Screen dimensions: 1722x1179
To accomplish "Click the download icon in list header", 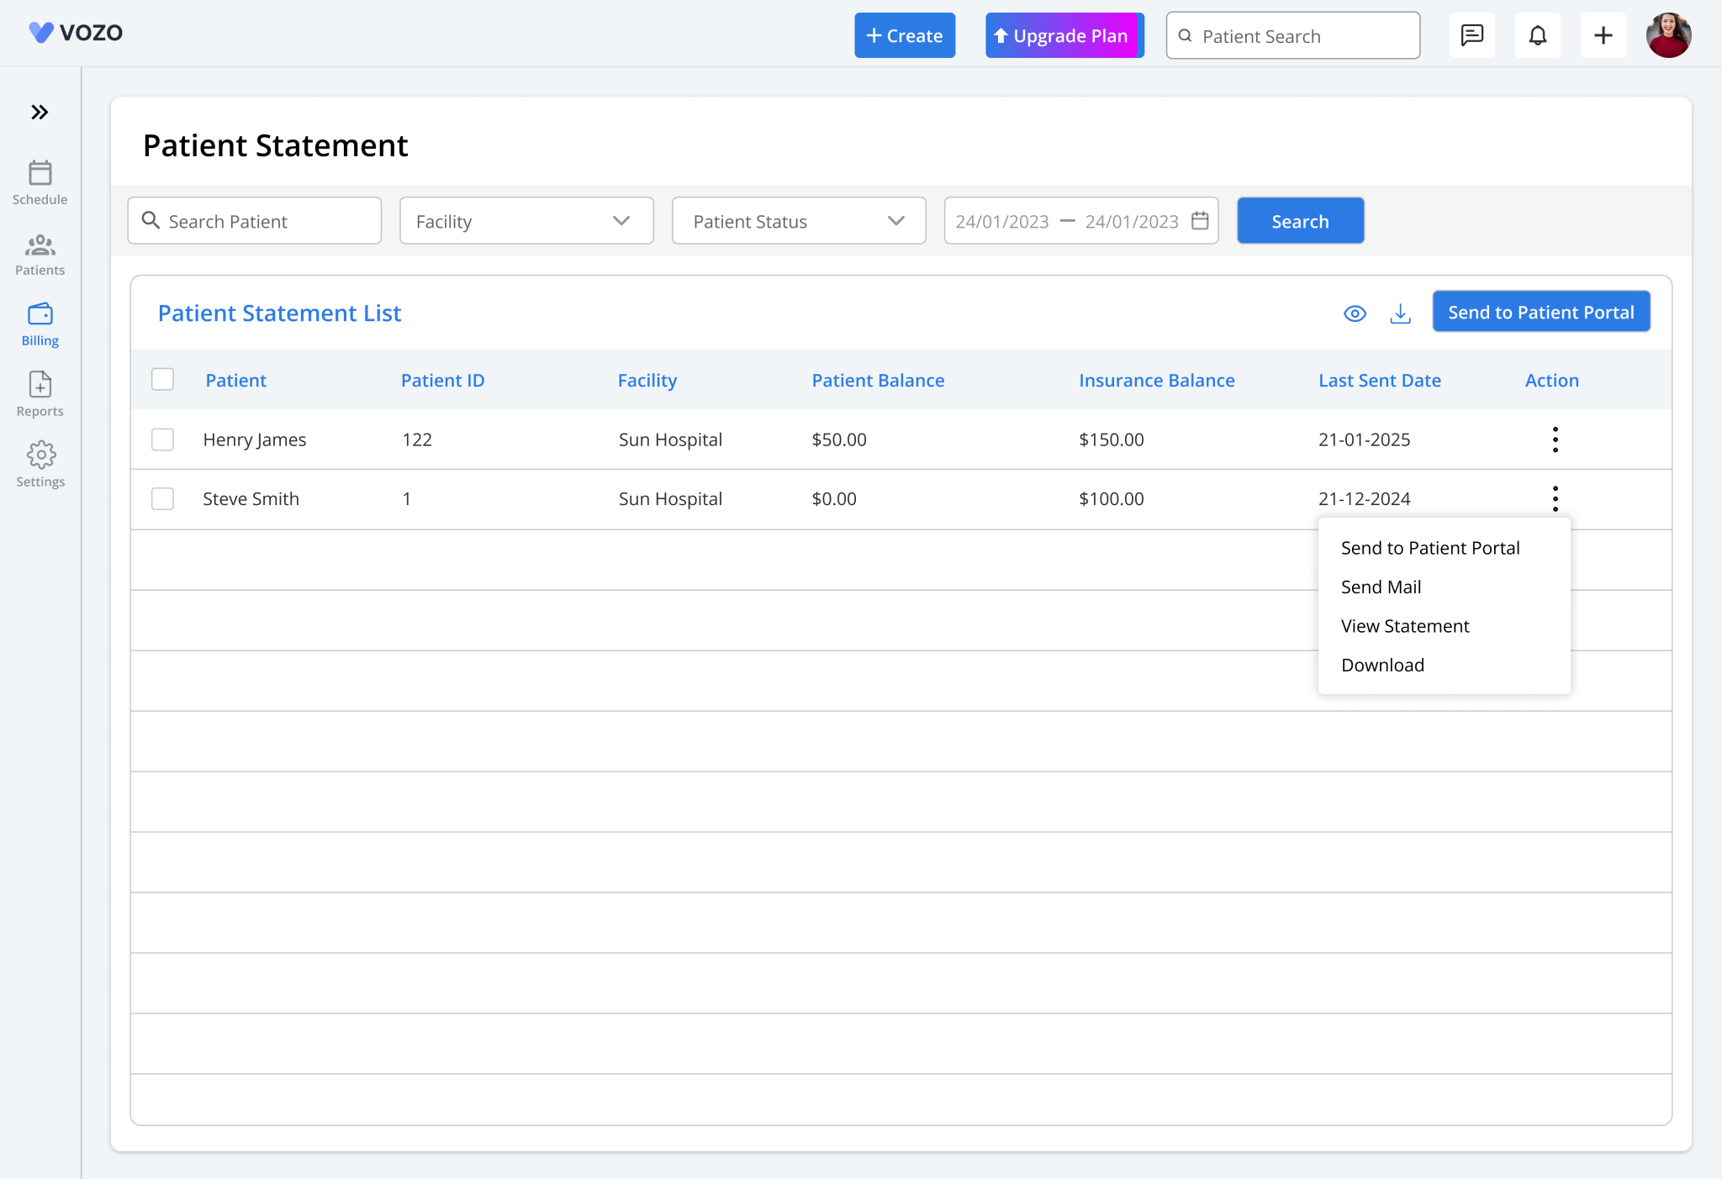I will (1400, 313).
